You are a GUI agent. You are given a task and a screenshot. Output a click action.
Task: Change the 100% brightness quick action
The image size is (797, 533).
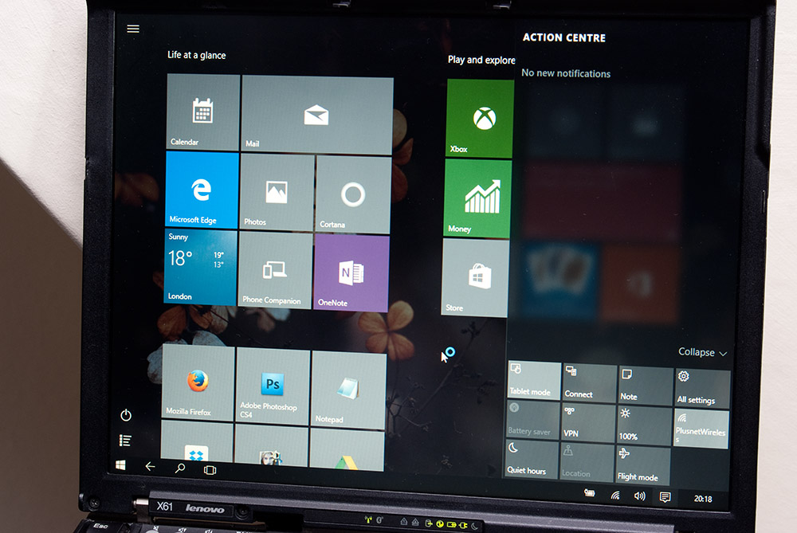[644, 425]
